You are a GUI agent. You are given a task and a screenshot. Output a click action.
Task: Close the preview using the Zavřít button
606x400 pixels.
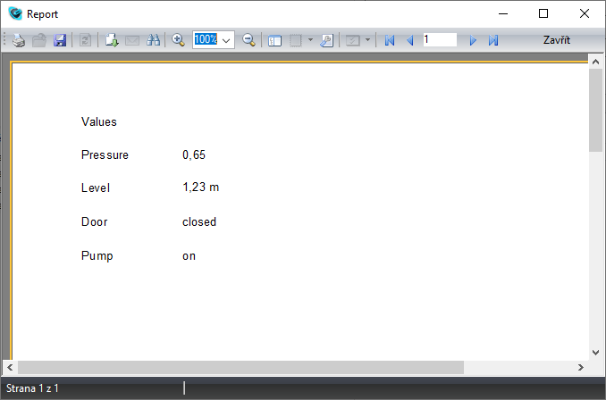(557, 40)
